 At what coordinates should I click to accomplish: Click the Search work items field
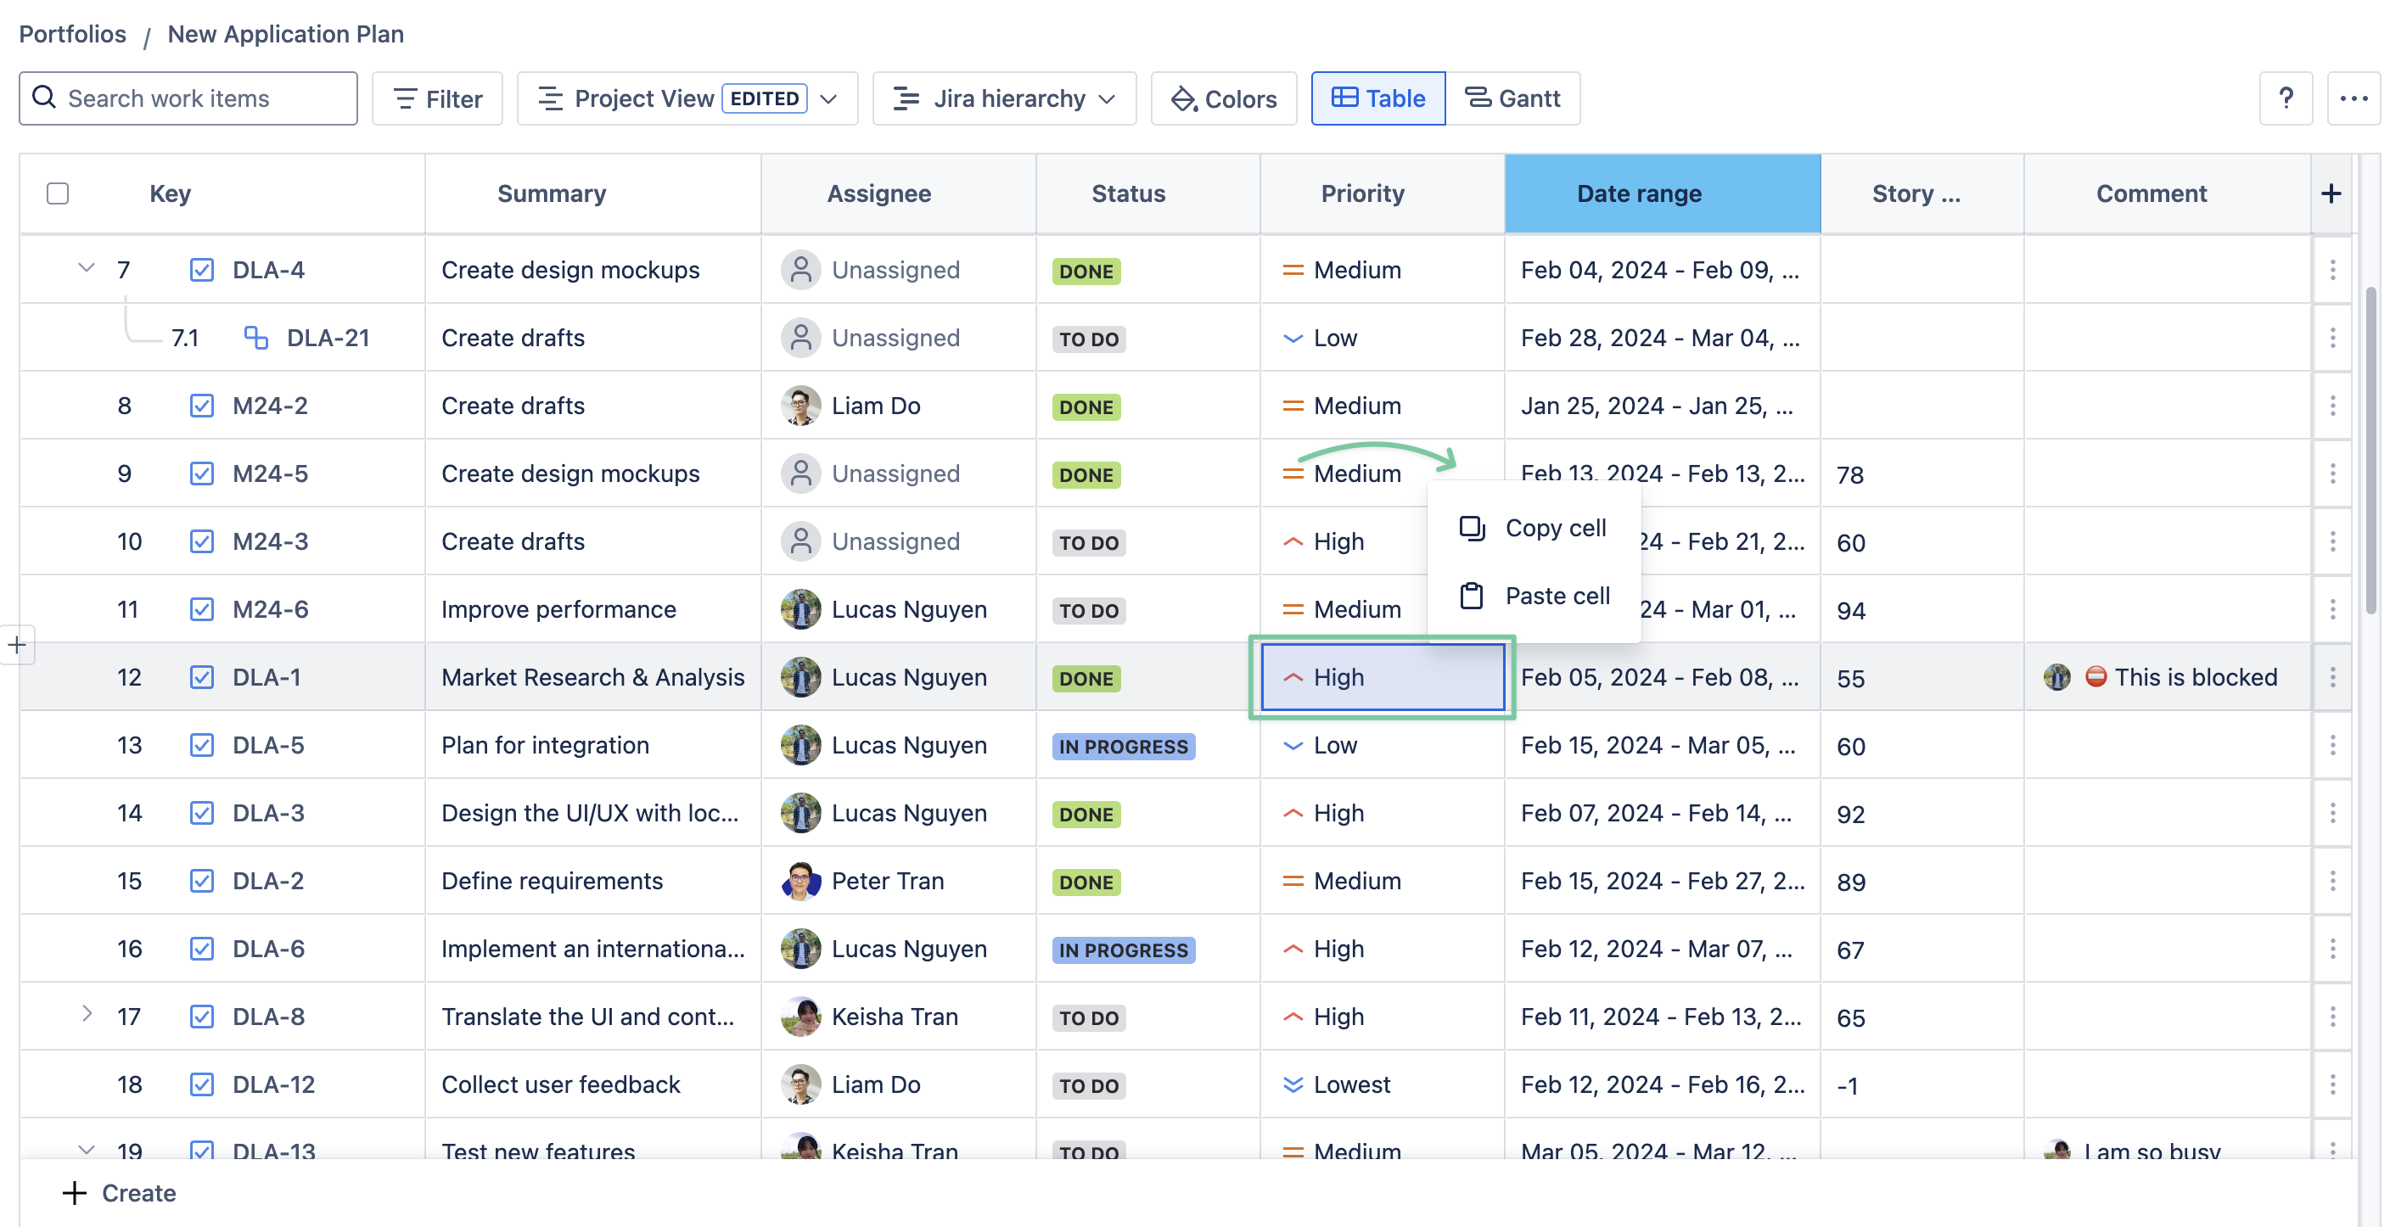188,98
